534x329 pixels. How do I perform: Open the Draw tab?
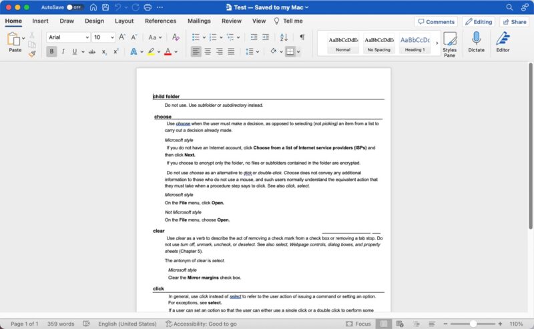67,21
